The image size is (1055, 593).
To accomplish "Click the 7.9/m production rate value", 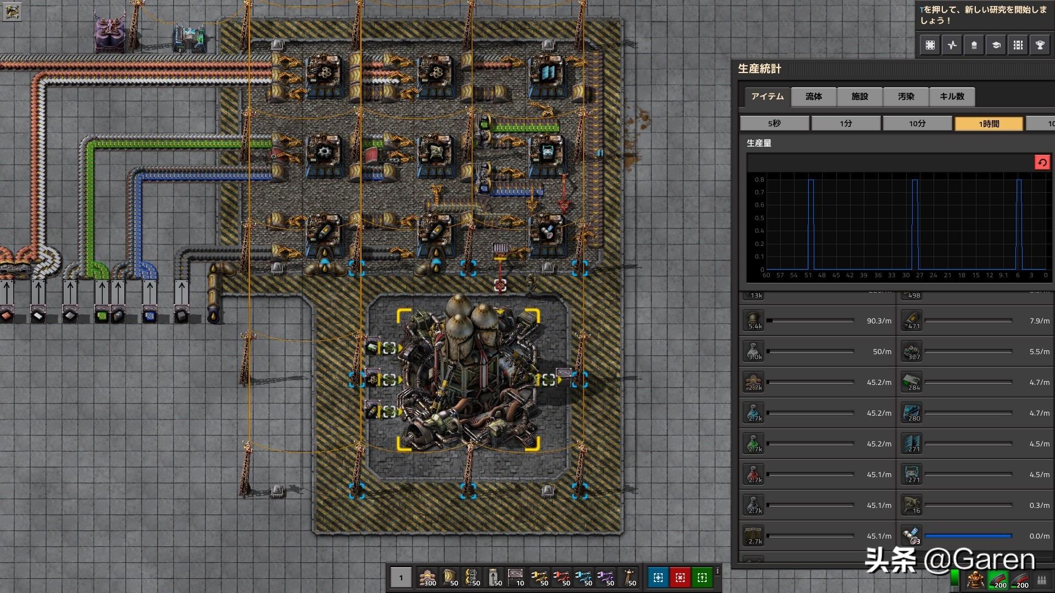I will (1039, 321).
